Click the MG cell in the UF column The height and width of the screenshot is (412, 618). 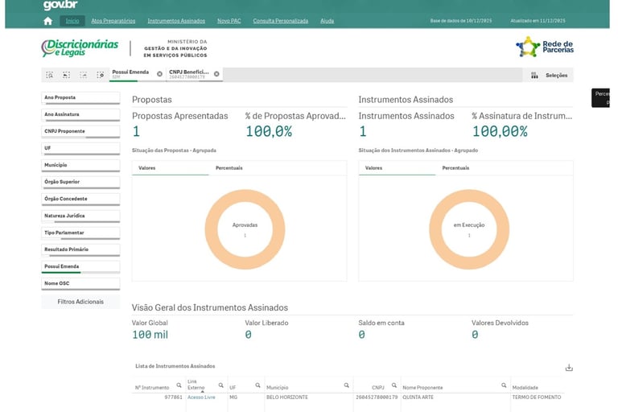(233, 398)
